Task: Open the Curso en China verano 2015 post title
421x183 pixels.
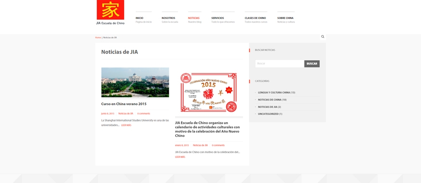Action: pos(124,104)
